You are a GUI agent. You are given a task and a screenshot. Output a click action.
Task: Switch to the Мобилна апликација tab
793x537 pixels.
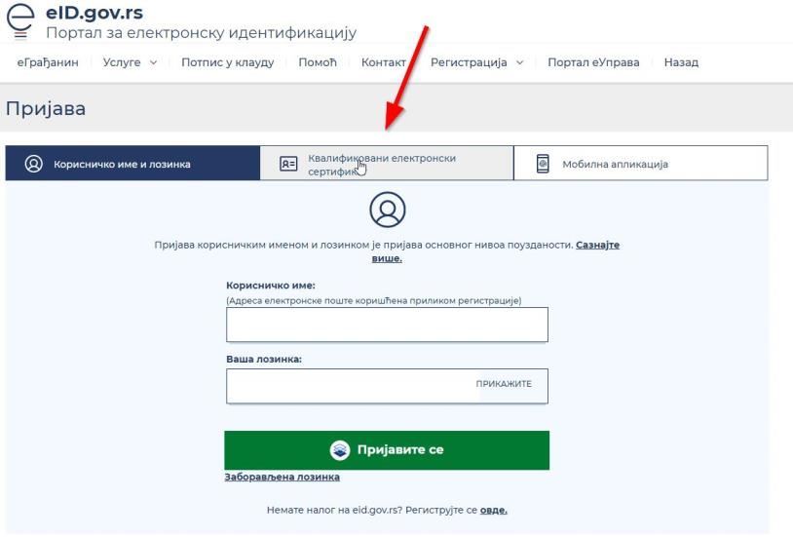click(641, 163)
